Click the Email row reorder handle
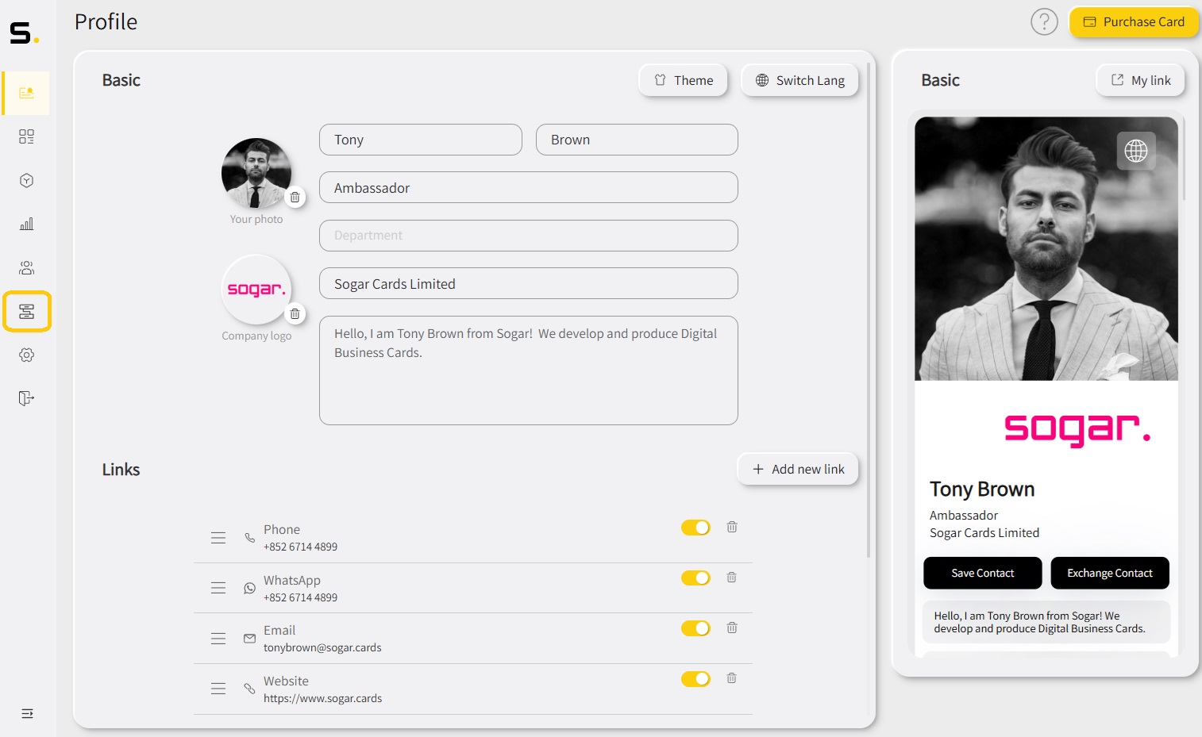The image size is (1202, 737). (218, 639)
